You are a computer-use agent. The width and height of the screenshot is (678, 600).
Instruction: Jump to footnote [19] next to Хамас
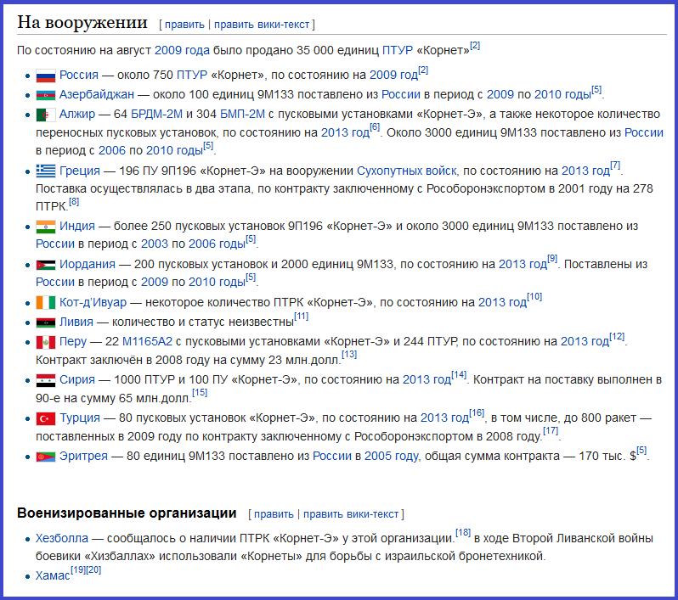click(78, 569)
